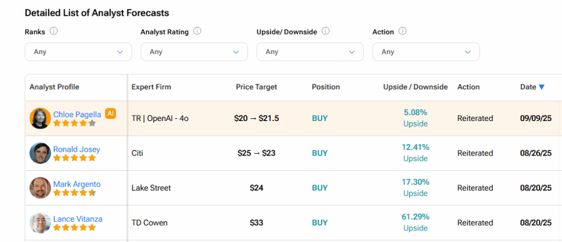The width and height of the screenshot is (562, 242).
Task: Expand the Action filter dropdown
Action: [426, 52]
